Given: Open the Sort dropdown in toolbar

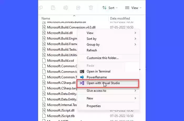Looking at the screenshot, I should pos(110,8).
